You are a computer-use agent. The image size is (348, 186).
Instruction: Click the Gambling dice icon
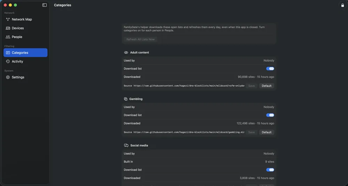pyautogui.click(x=126, y=99)
